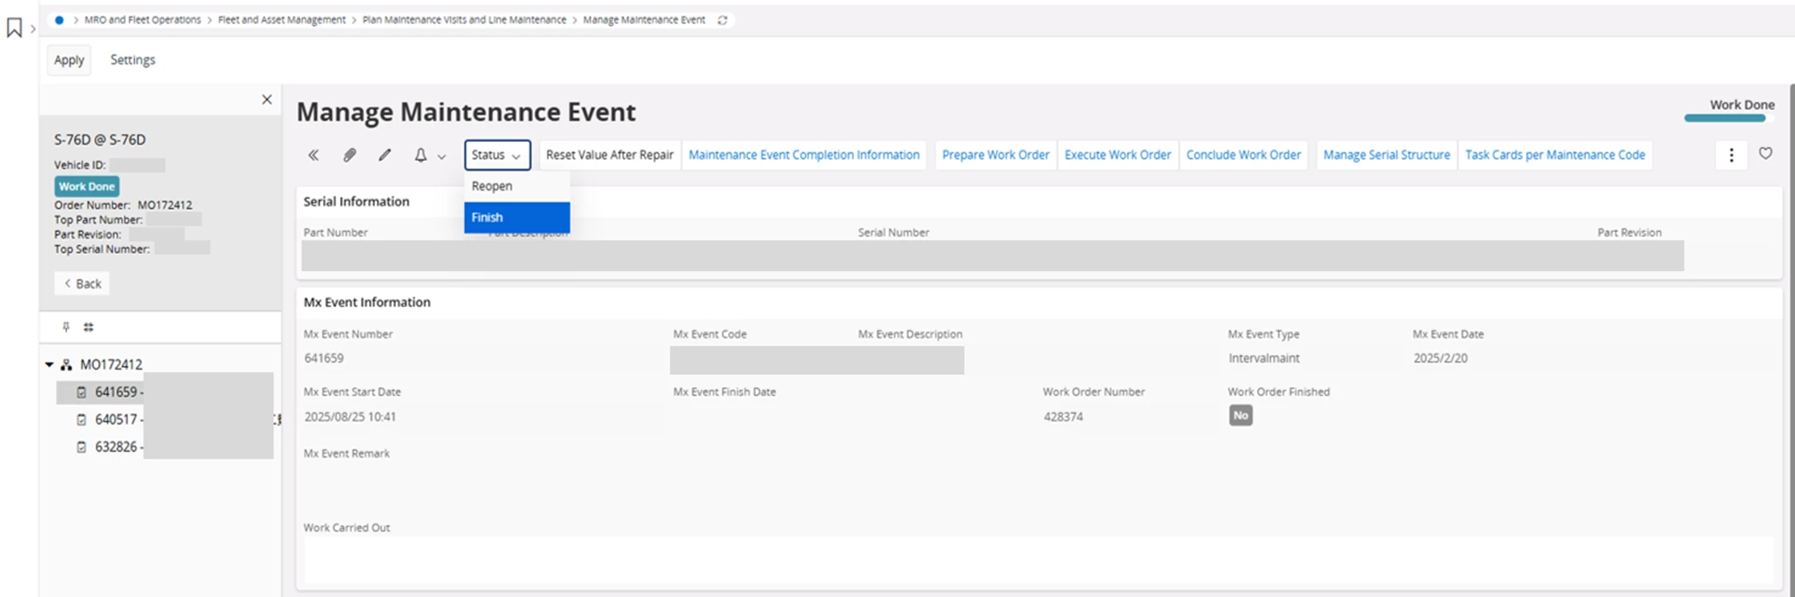Open the three-dot more options menu
The width and height of the screenshot is (1795, 597).
pos(1731,155)
